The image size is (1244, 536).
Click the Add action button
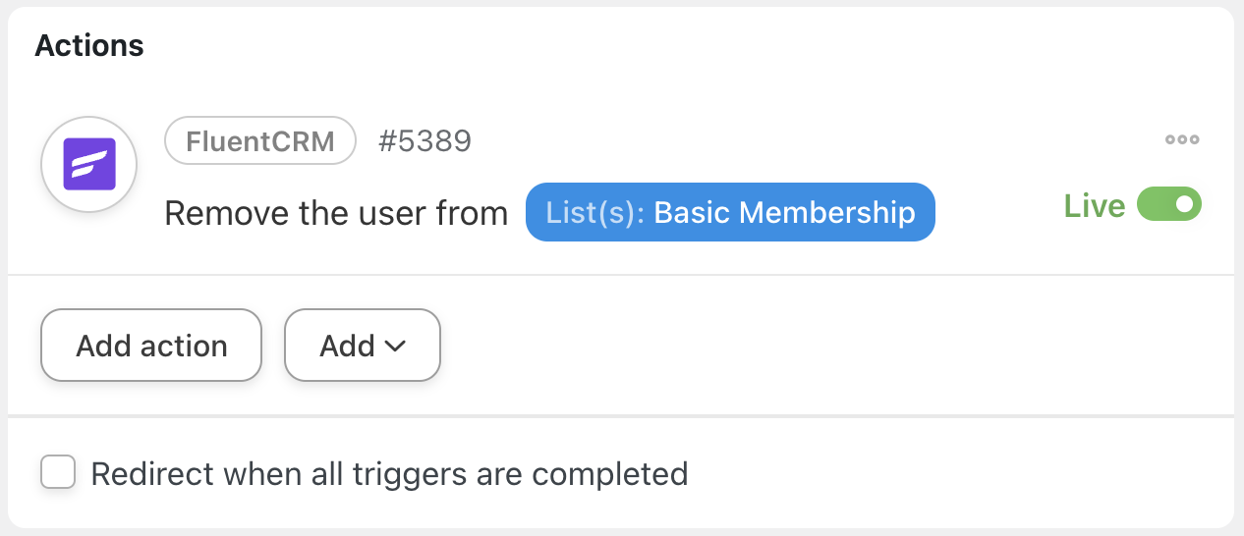(151, 346)
